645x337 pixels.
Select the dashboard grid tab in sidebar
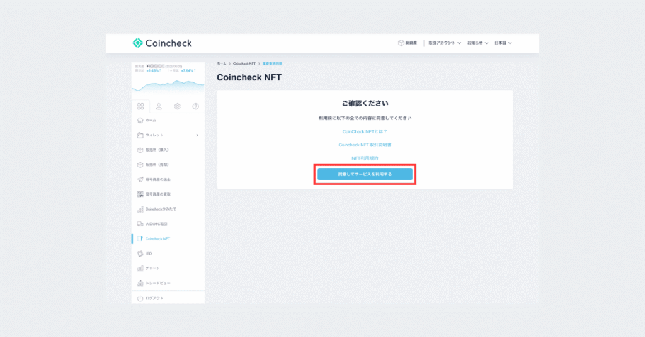(140, 106)
